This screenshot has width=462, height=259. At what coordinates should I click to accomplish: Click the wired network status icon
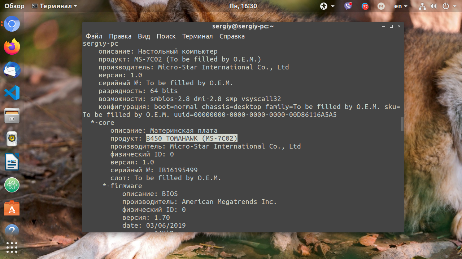tap(423, 6)
